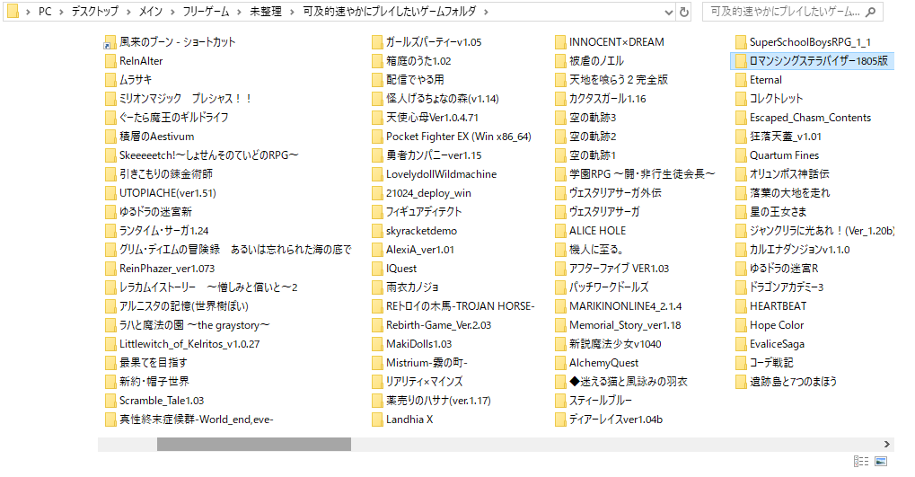Viewport: 915px width, 477px height.
Task: Select 21024_deploy_win folder name
Action: [428, 192]
